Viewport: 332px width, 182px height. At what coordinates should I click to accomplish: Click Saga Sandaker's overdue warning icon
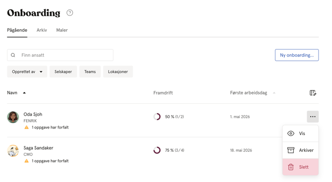[x=26, y=161]
